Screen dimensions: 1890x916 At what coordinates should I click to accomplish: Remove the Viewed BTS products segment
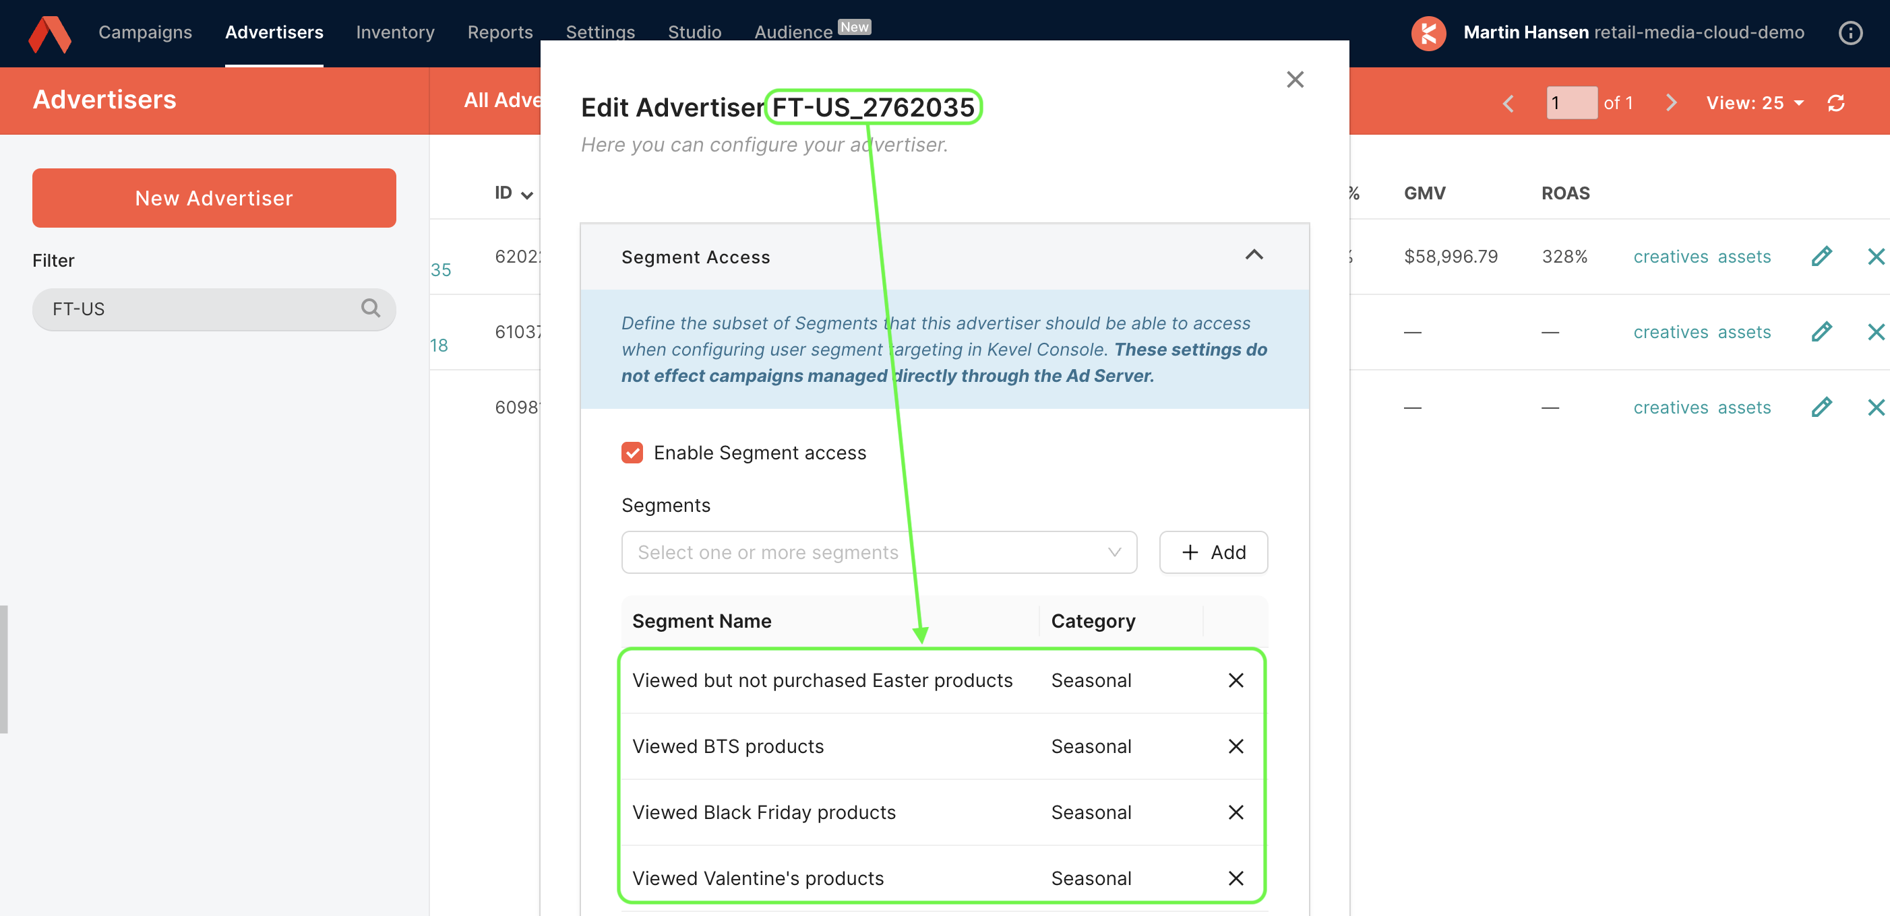1236,746
